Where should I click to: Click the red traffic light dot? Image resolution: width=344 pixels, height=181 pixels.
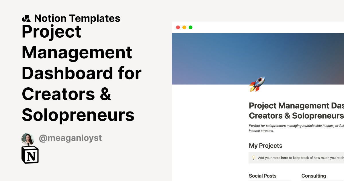[x=178, y=27]
